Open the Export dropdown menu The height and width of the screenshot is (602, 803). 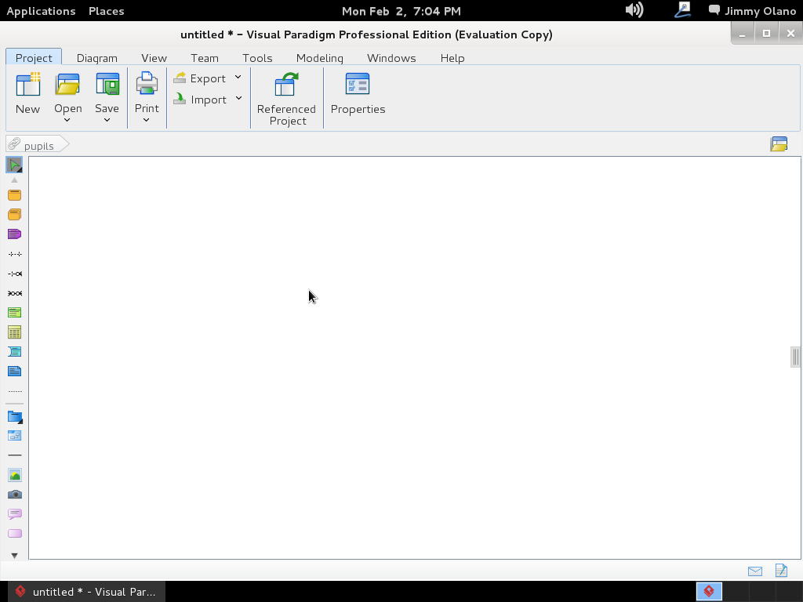208,78
